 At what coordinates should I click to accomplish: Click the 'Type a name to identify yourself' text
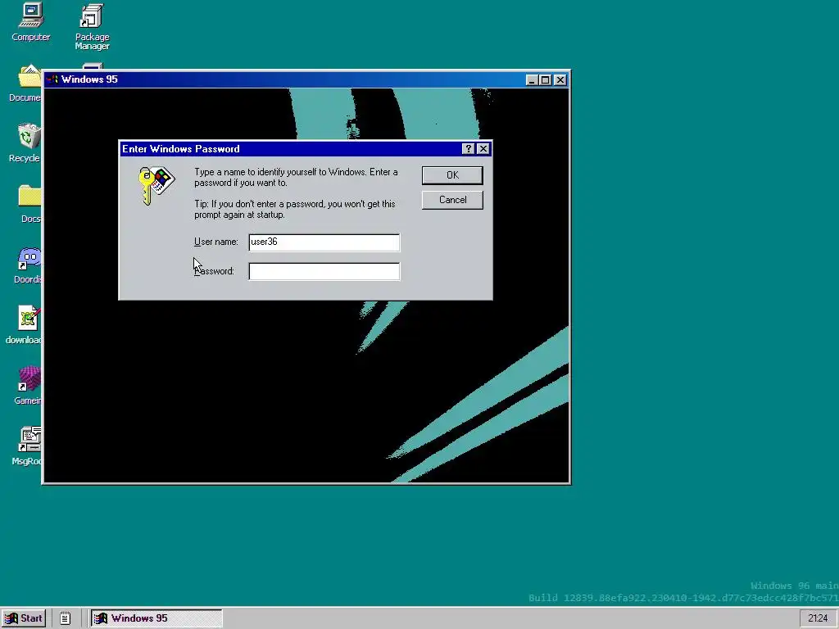click(296, 178)
